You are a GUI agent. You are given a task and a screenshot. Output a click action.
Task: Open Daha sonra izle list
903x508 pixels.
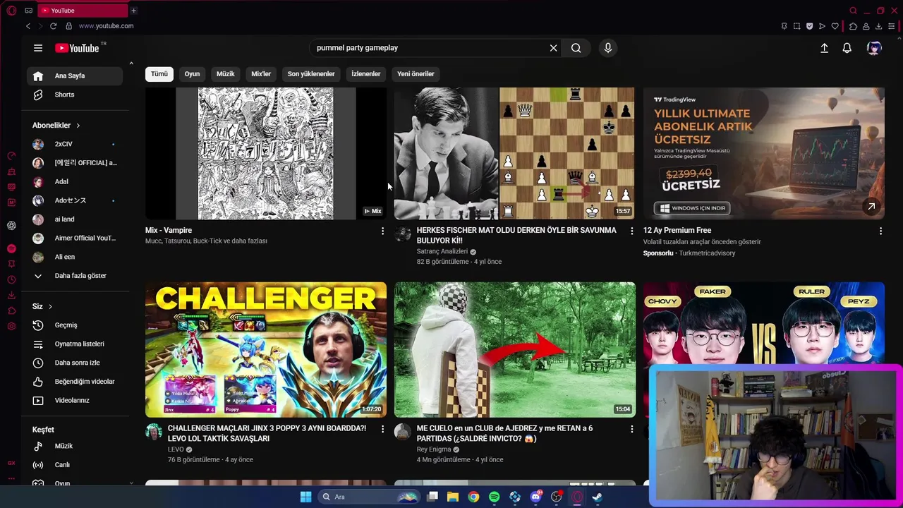click(x=74, y=363)
